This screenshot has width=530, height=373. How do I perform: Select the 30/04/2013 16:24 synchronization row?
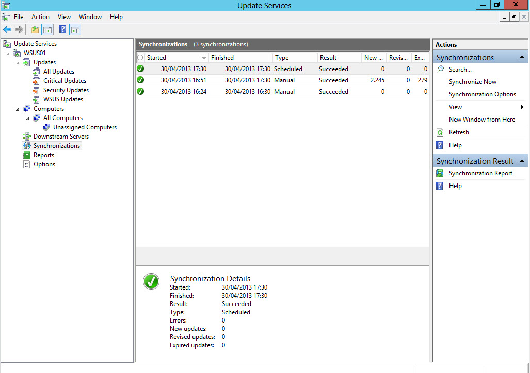point(283,92)
